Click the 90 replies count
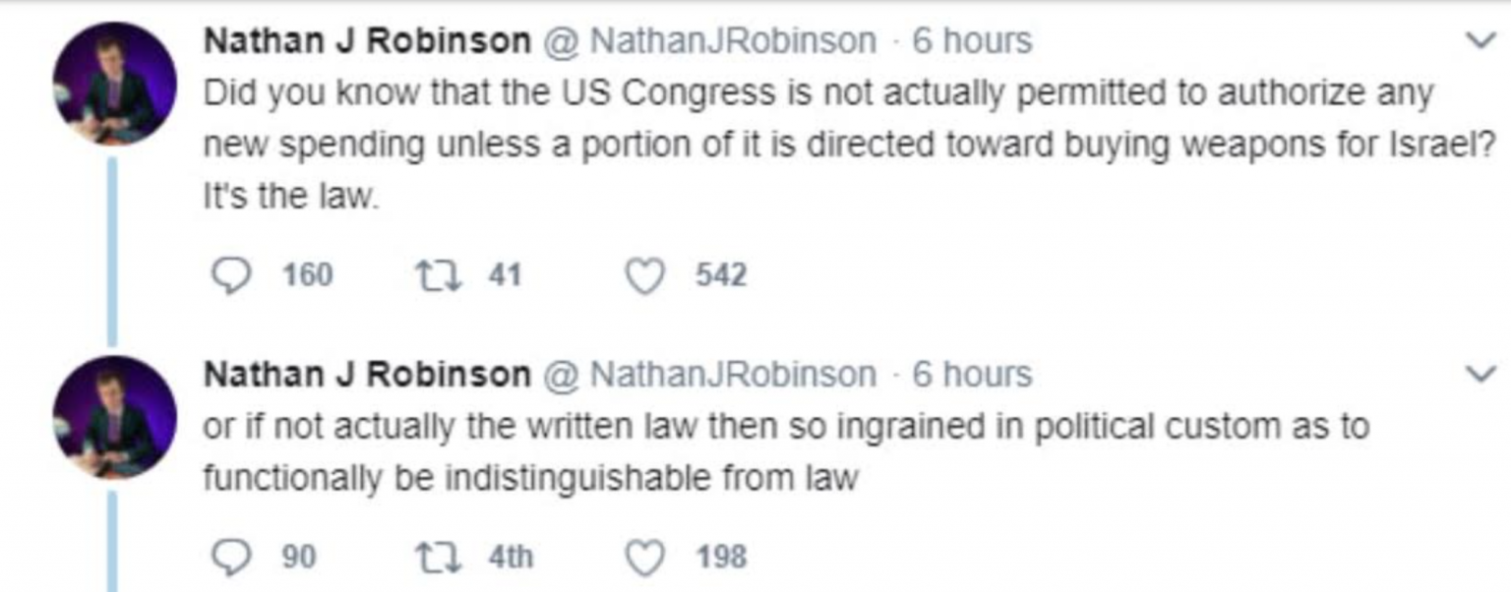Image resolution: width=1511 pixels, height=592 pixels. click(x=299, y=557)
